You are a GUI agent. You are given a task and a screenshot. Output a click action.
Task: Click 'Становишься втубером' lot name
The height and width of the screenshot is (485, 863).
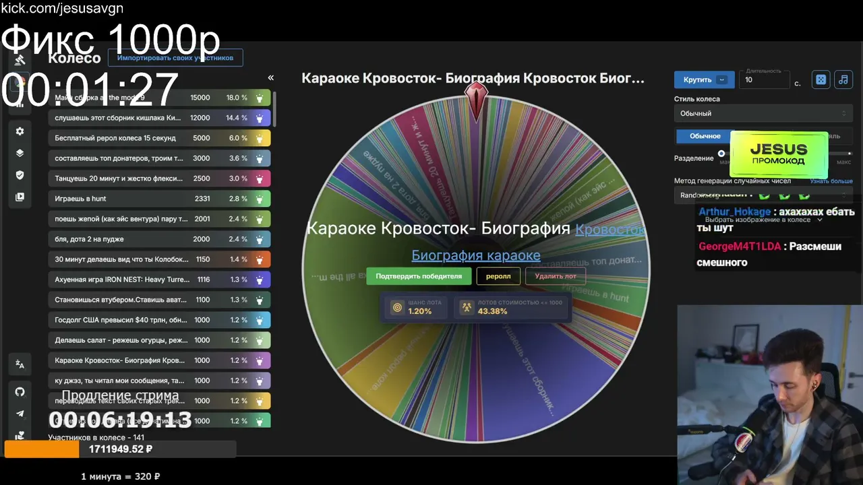(119, 300)
